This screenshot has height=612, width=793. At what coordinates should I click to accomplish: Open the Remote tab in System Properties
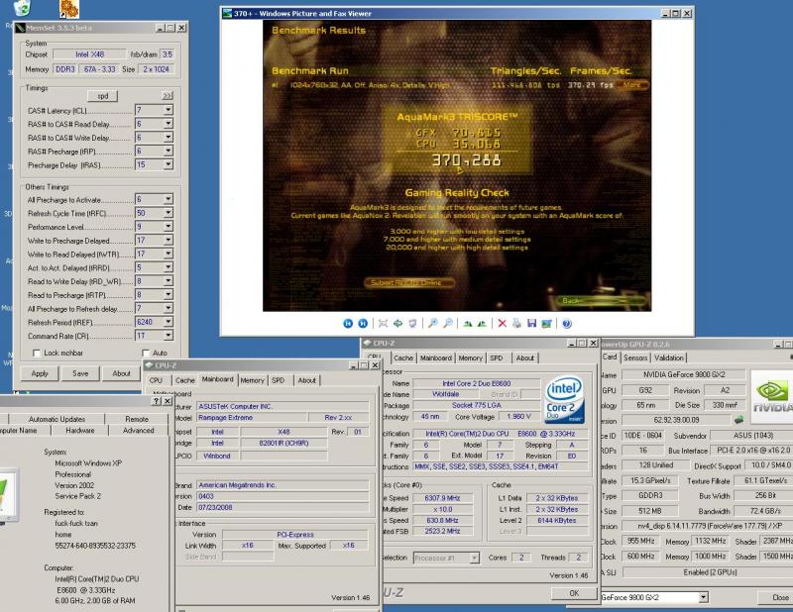tap(137, 419)
